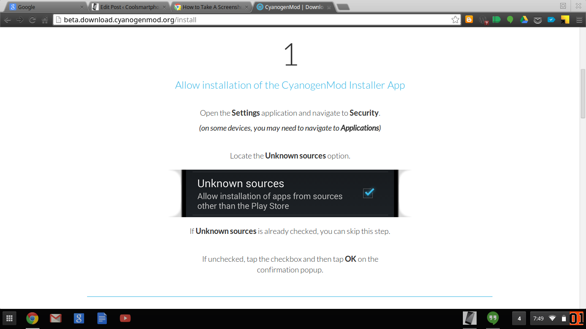Open the Hangouts icon in the shelf
Viewport: 586px width, 329px height.
coord(493,318)
